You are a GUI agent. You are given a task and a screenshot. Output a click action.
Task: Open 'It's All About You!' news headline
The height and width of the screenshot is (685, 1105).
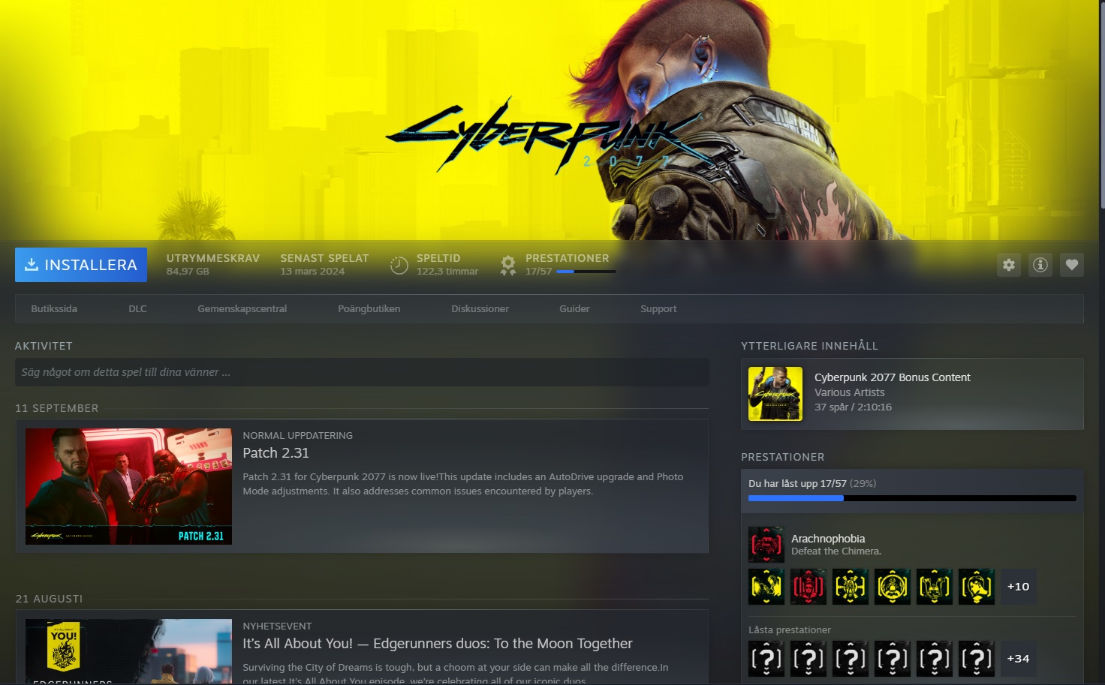point(438,644)
